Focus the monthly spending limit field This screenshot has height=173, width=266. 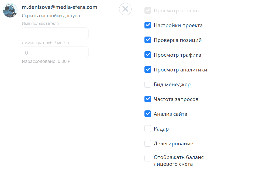click(55, 52)
